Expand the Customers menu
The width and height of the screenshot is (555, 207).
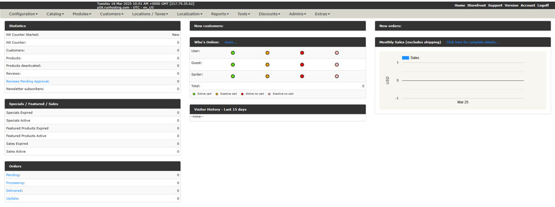[x=112, y=14]
